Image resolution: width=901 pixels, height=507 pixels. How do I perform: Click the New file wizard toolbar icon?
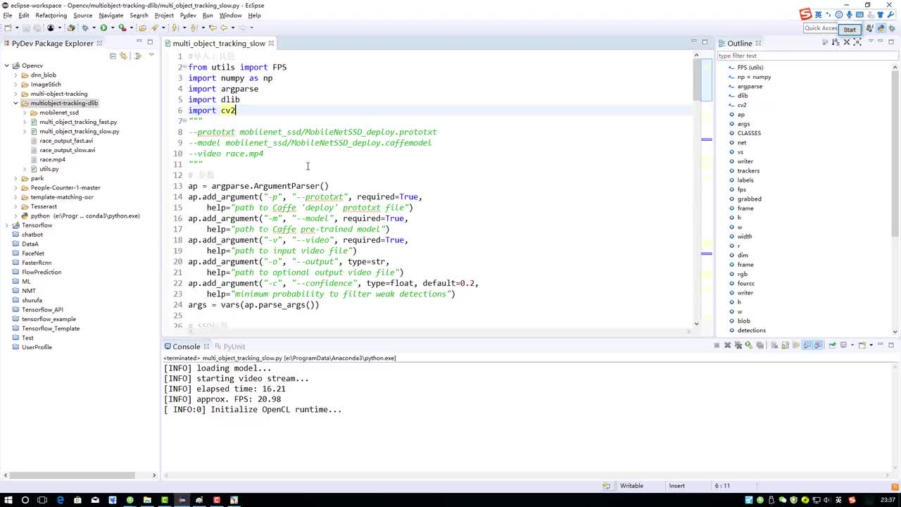tap(8, 28)
